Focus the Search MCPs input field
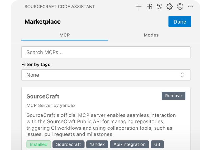The height and width of the screenshot is (150, 211). [x=106, y=52]
